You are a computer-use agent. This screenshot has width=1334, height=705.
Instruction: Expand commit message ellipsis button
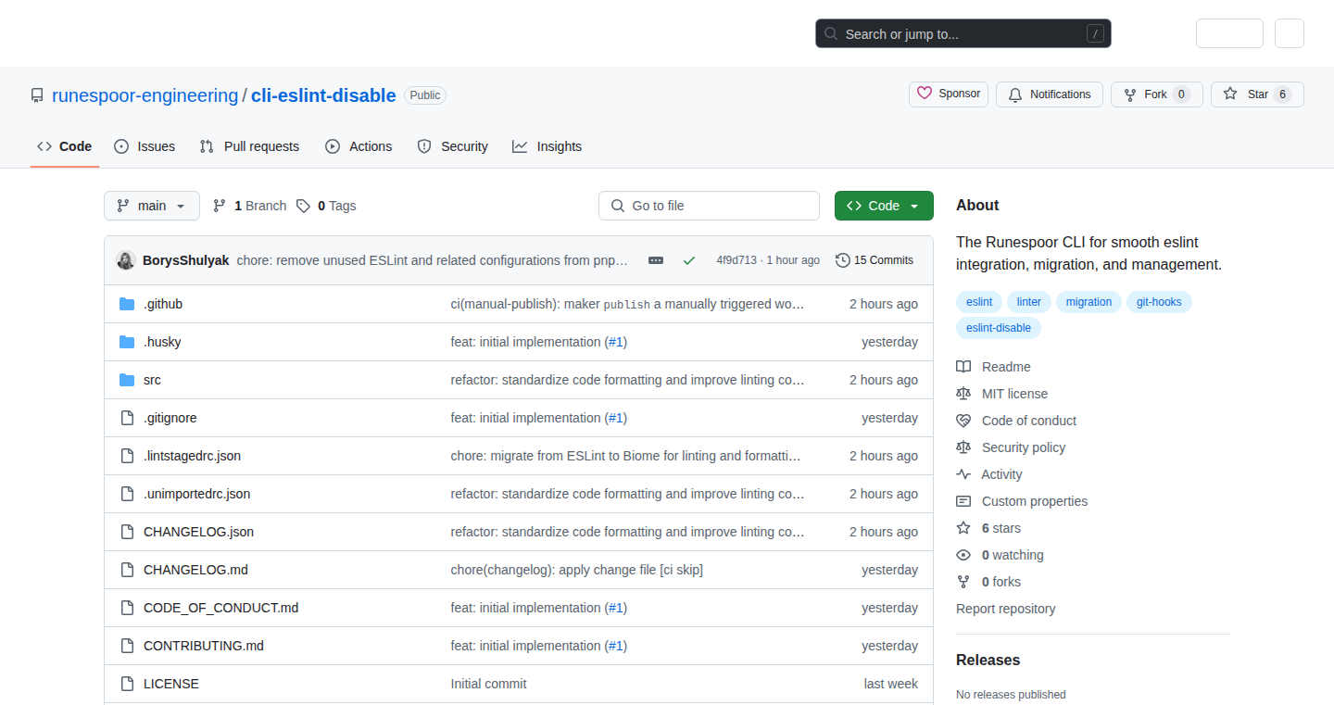pos(656,260)
